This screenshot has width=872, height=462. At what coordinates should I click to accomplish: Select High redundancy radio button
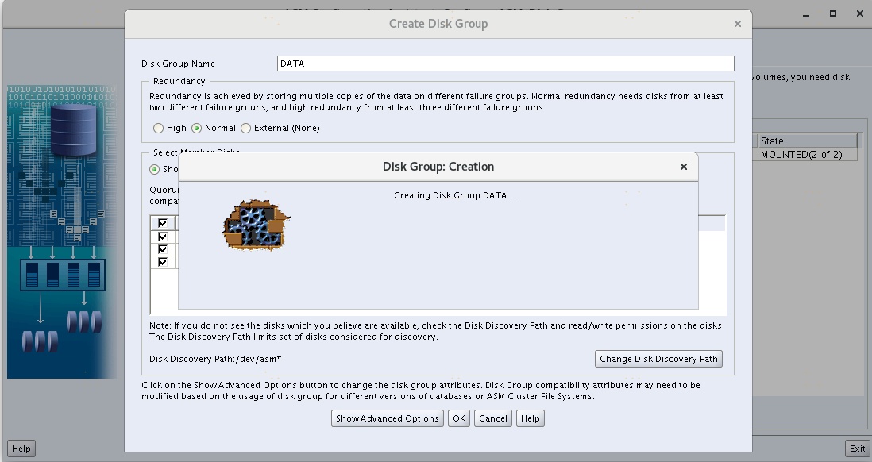[159, 128]
